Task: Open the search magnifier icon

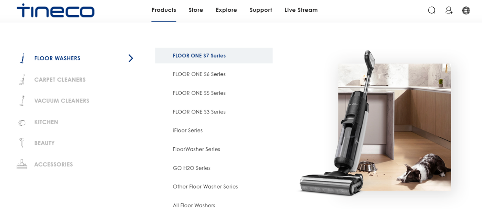Action: pos(431,10)
